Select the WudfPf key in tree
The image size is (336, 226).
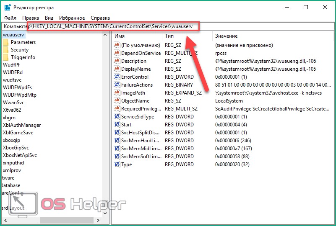click(11, 65)
